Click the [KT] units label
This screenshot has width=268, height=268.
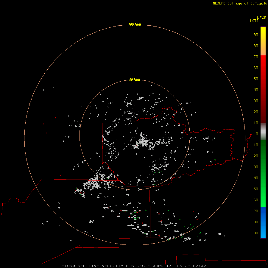[x=254, y=21]
